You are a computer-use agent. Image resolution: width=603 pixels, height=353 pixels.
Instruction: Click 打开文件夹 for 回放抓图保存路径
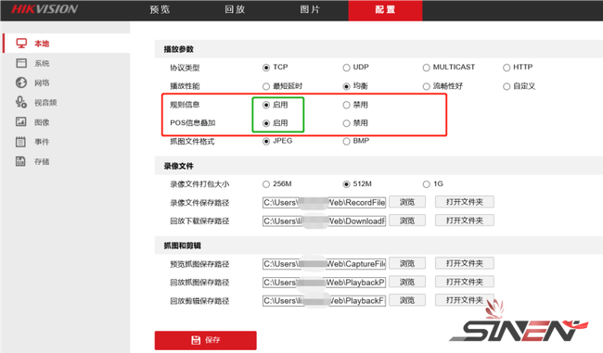click(x=465, y=282)
